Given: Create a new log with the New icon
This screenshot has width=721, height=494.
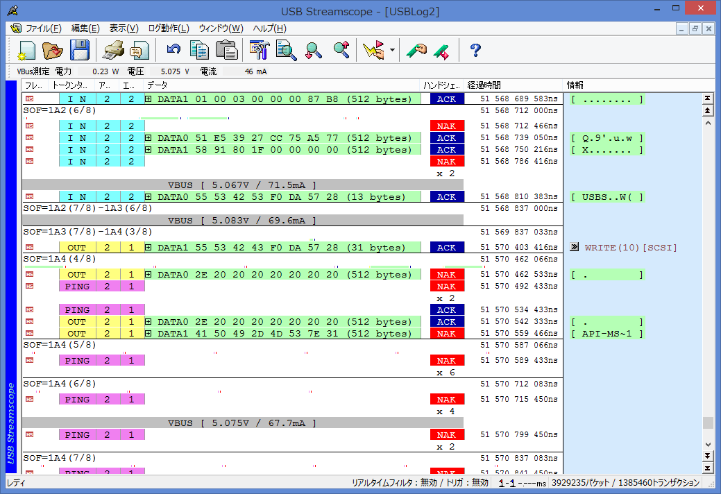Looking at the screenshot, I should (x=26, y=50).
